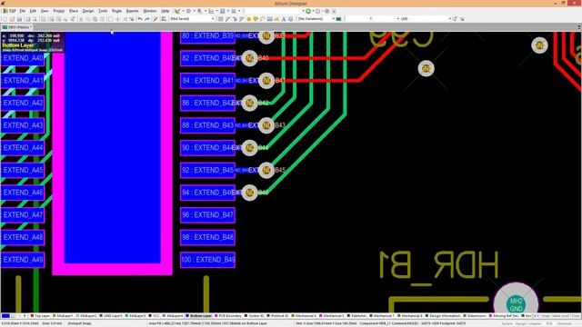582x327 pixels.
Task: Click pad 84 : EXTEND_B41
Action: tap(207, 81)
